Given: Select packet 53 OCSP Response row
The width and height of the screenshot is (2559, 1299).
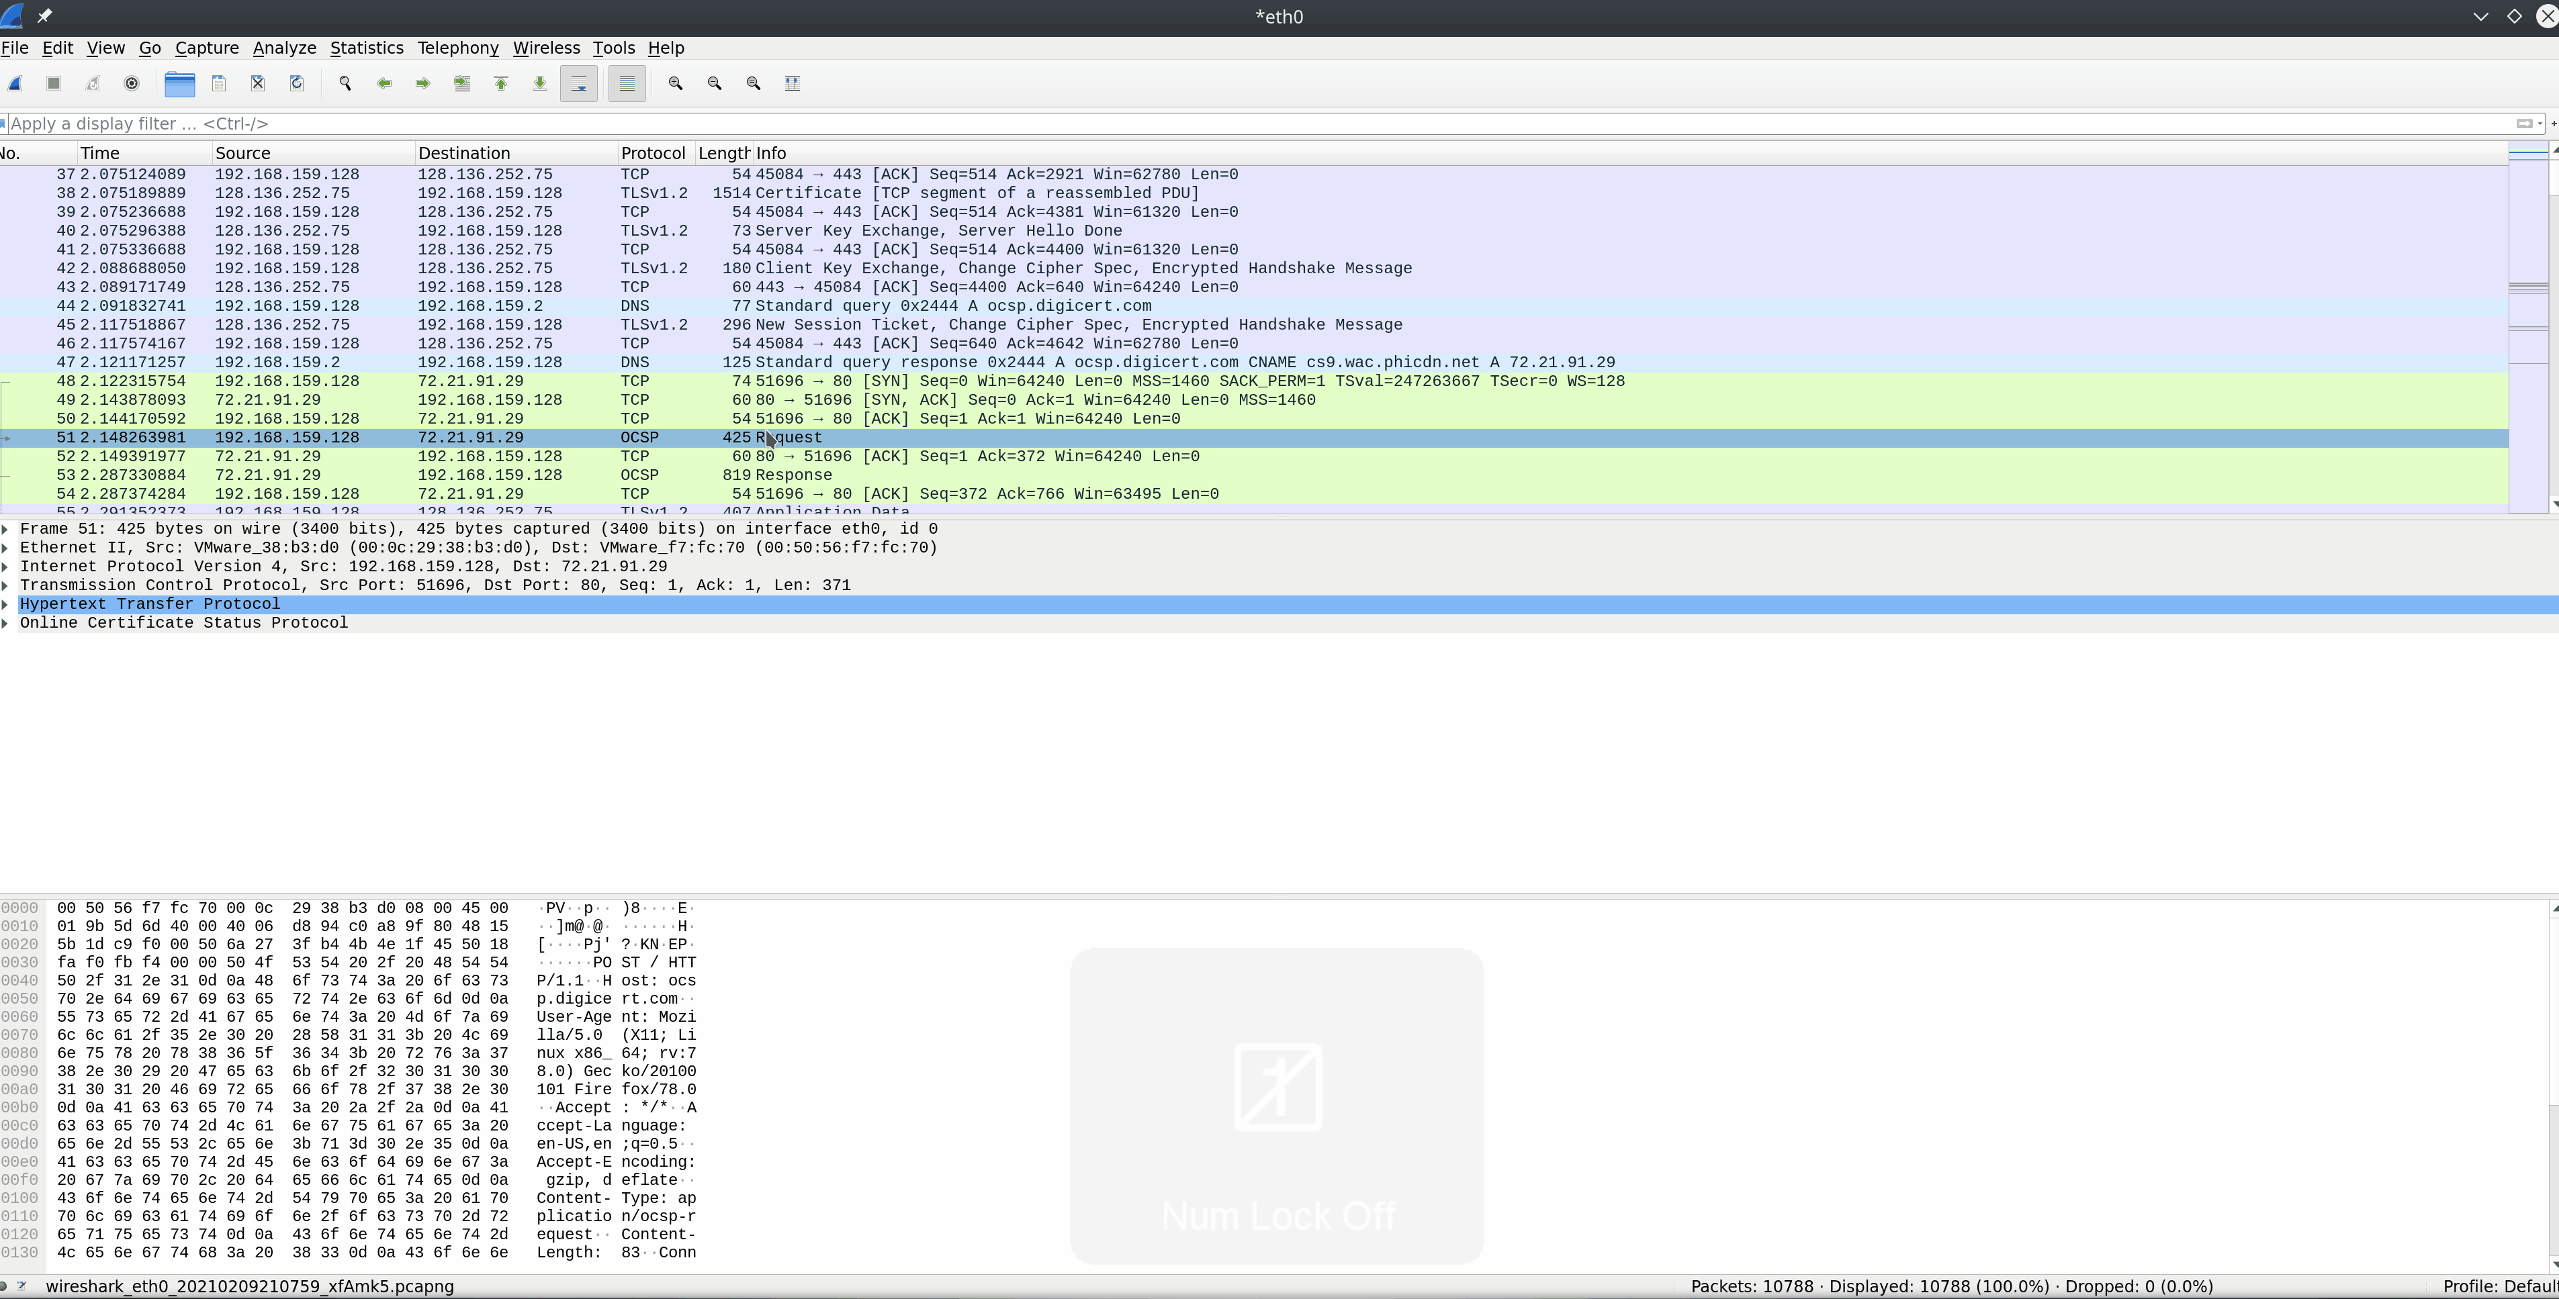Looking at the screenshot, I should coord(793,476).
